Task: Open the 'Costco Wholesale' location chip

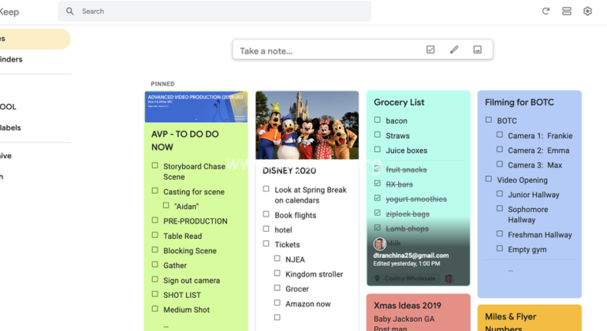Action: coord(406,278)
